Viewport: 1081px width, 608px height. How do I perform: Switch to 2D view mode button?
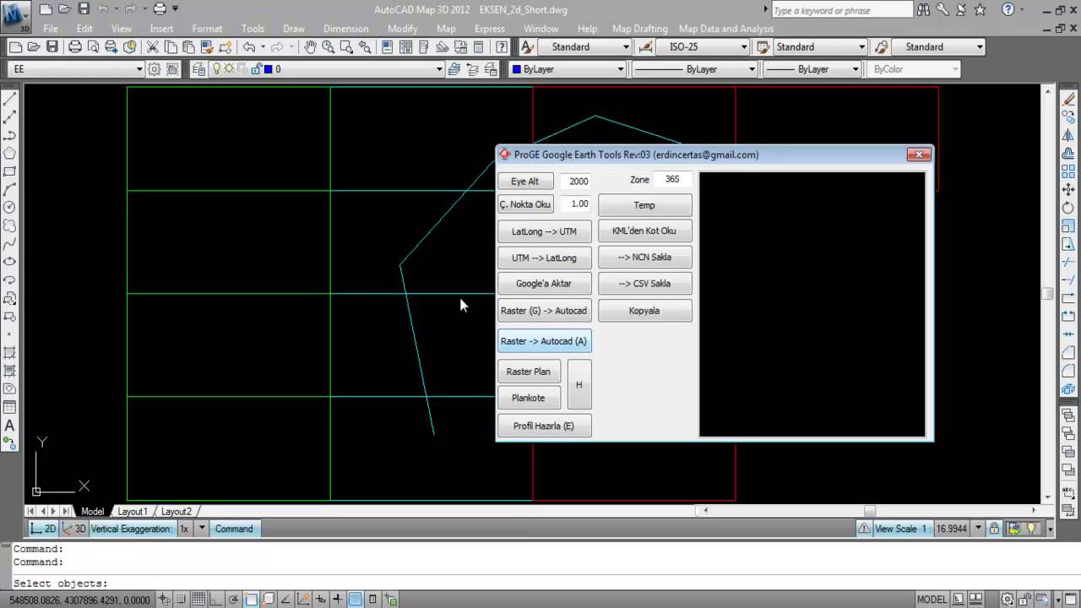click(43, 529)
